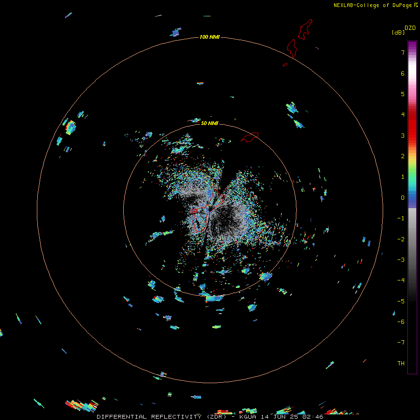Click the -2 value on the scale

point(401,239)
